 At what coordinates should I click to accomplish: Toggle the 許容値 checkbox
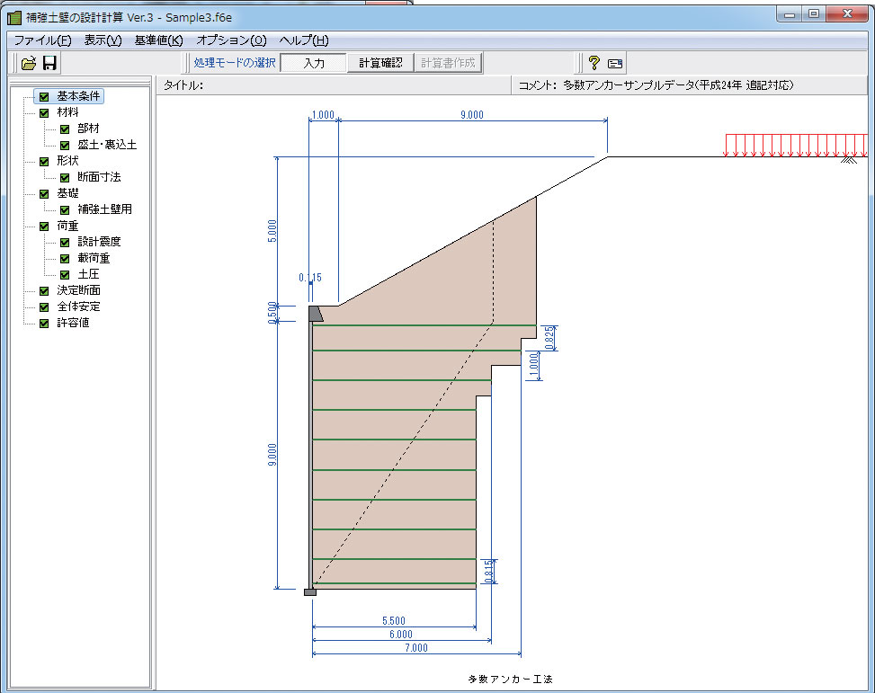coord(44,323)
